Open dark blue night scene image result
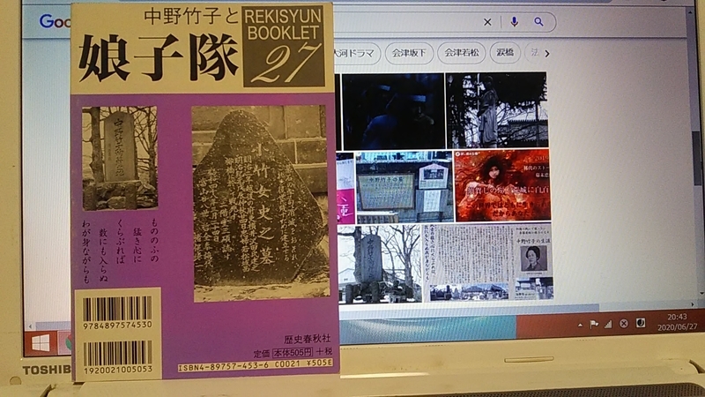 pyautogui.click(x=393, y=111)
